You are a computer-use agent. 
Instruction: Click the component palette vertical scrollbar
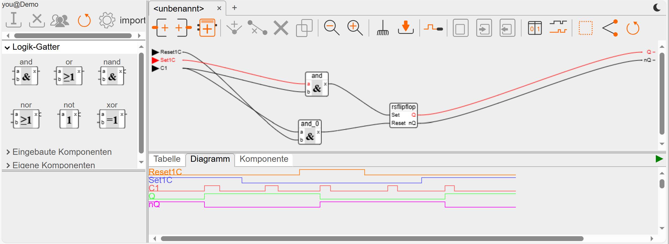(x=141, y=103)
